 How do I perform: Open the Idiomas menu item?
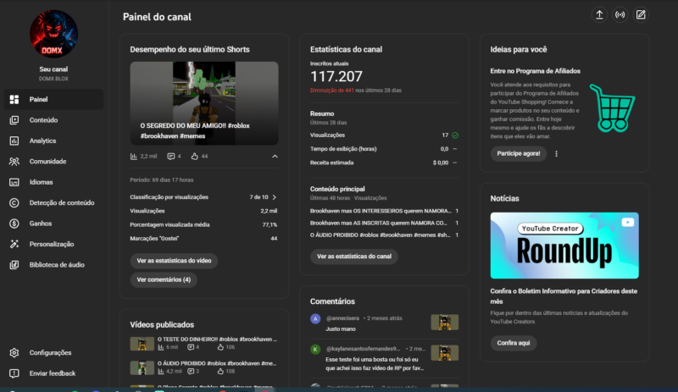[x=41, y=182]
